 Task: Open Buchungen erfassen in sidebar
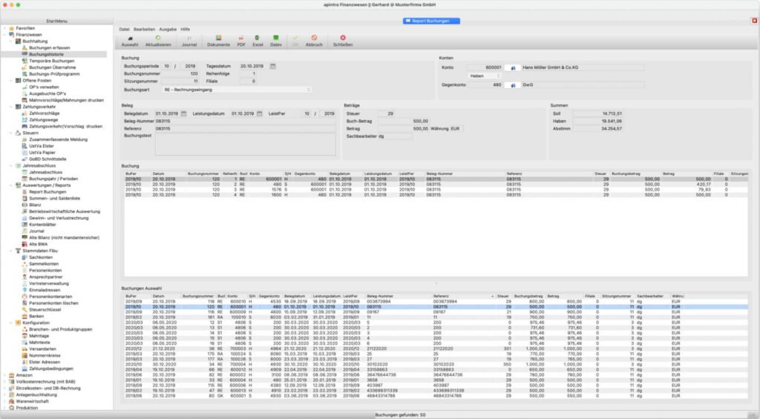50,48
